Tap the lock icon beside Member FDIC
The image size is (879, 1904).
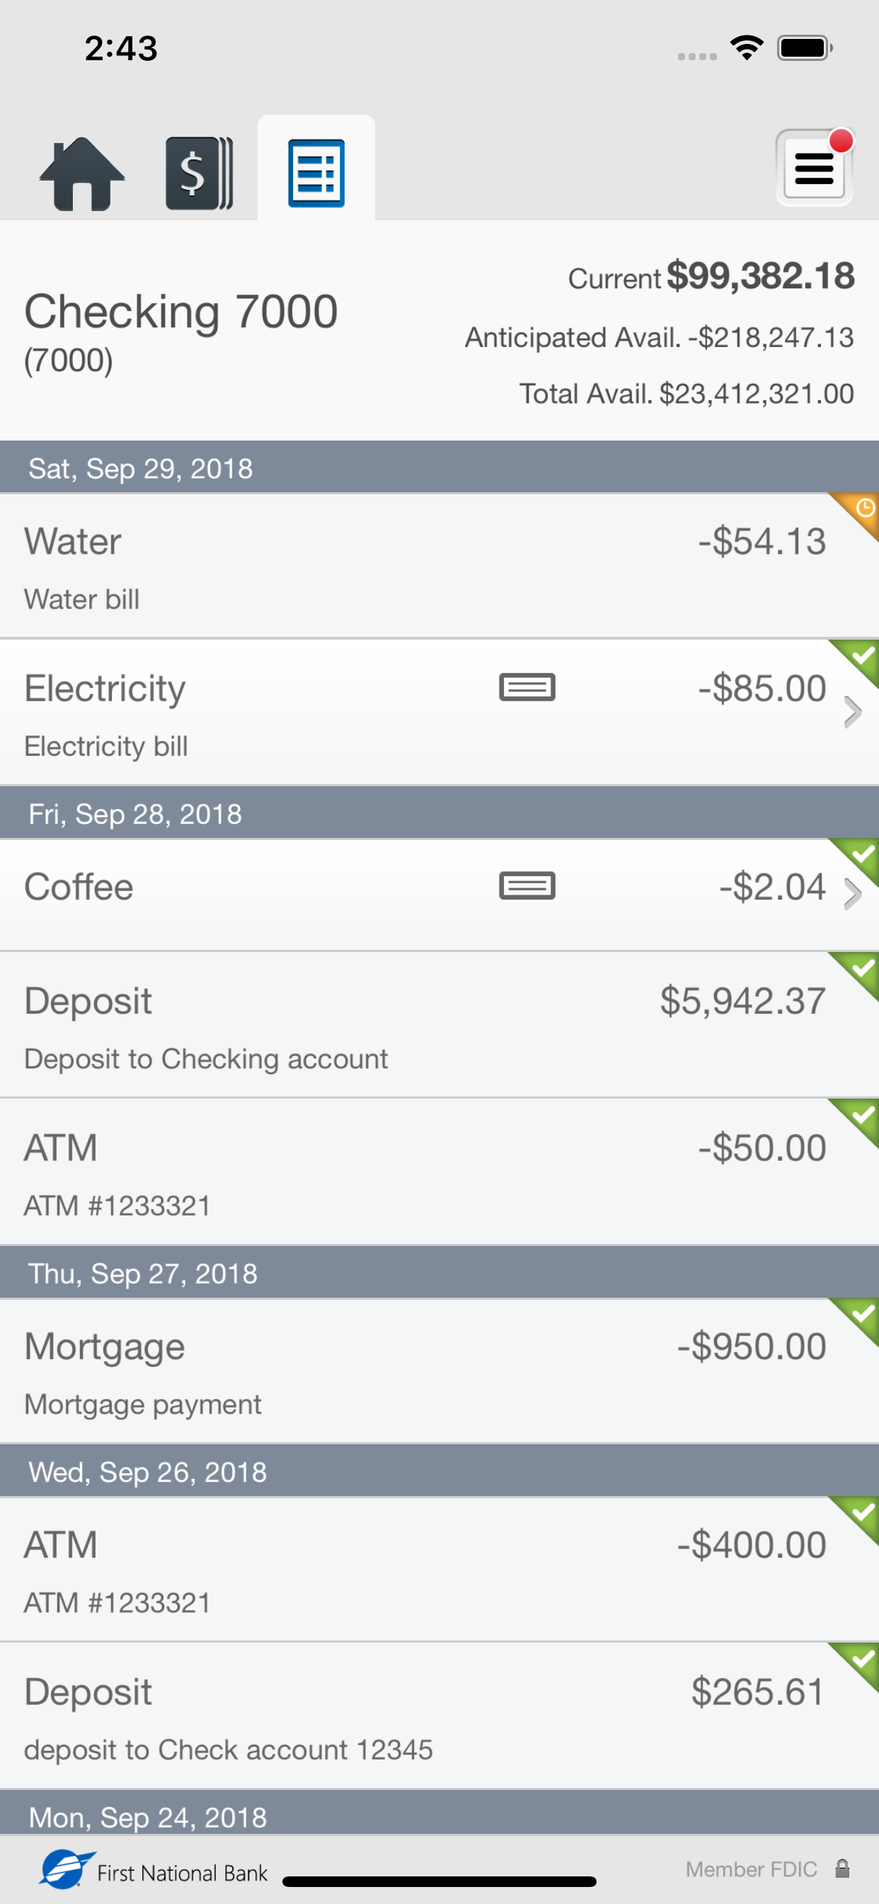pyautogui.click(x=842, y=1869)
